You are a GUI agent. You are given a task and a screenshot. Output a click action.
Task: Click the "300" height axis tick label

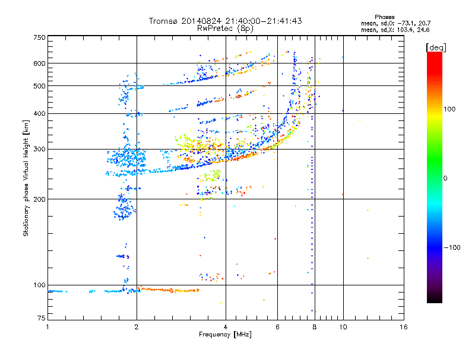point(39,150)
